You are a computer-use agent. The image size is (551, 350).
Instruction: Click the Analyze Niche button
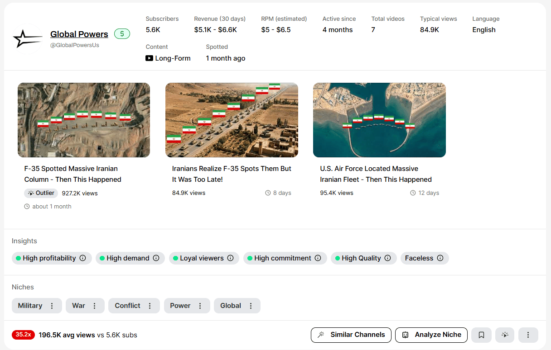(431, 335)
